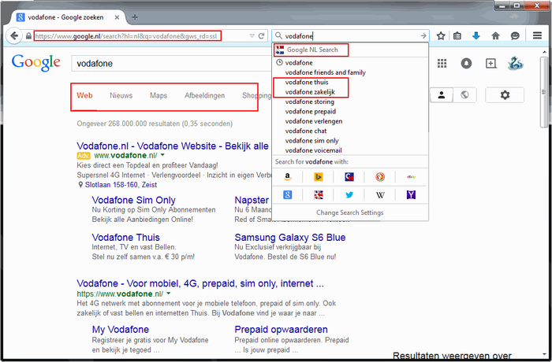Image resolution: width=552 pixels, height=362 pixels.
Task: Expand the https://www.vodafone.nl result dropdown arrow
Action: click(168, 294)
